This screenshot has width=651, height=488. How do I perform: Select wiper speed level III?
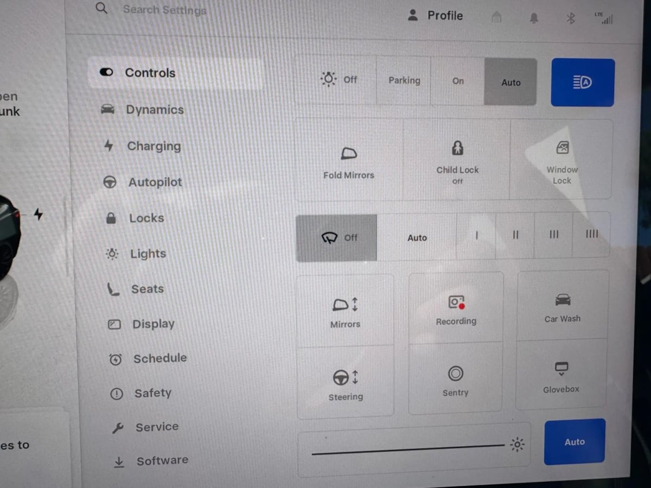coord(553,235)
